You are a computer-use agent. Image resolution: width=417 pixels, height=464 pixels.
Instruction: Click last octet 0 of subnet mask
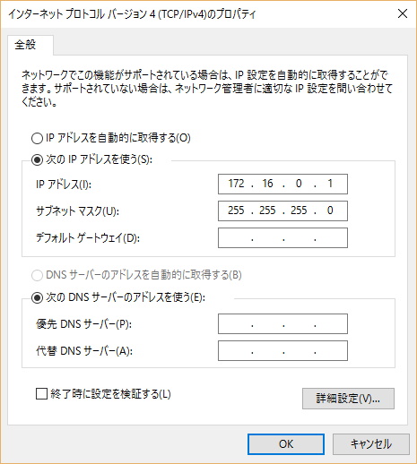tap(330, 211)
